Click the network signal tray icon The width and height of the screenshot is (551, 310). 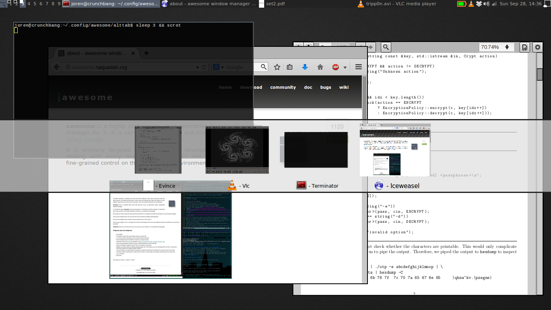(x=494, y=4)
